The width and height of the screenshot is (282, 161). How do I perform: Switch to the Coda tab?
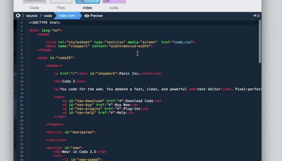point(34,8)
